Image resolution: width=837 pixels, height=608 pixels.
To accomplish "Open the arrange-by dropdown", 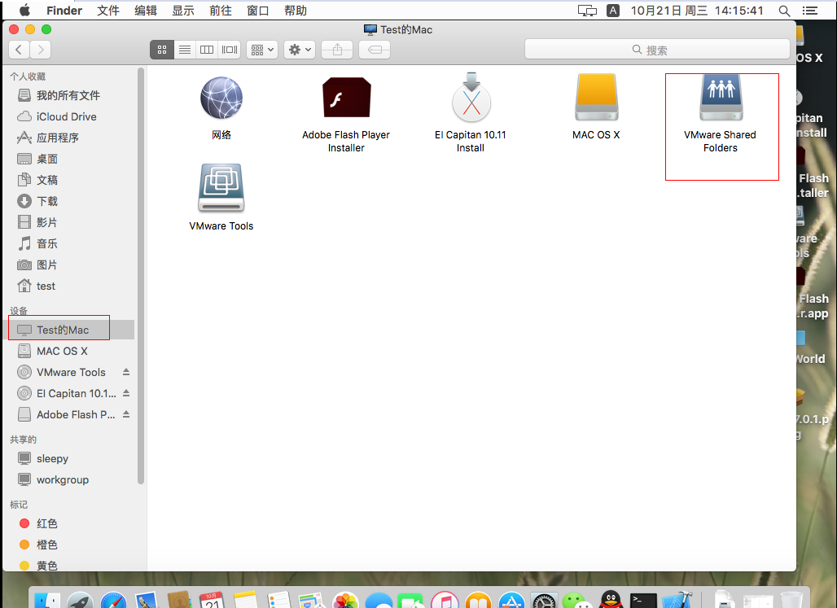I will click(x=261, y=50).
